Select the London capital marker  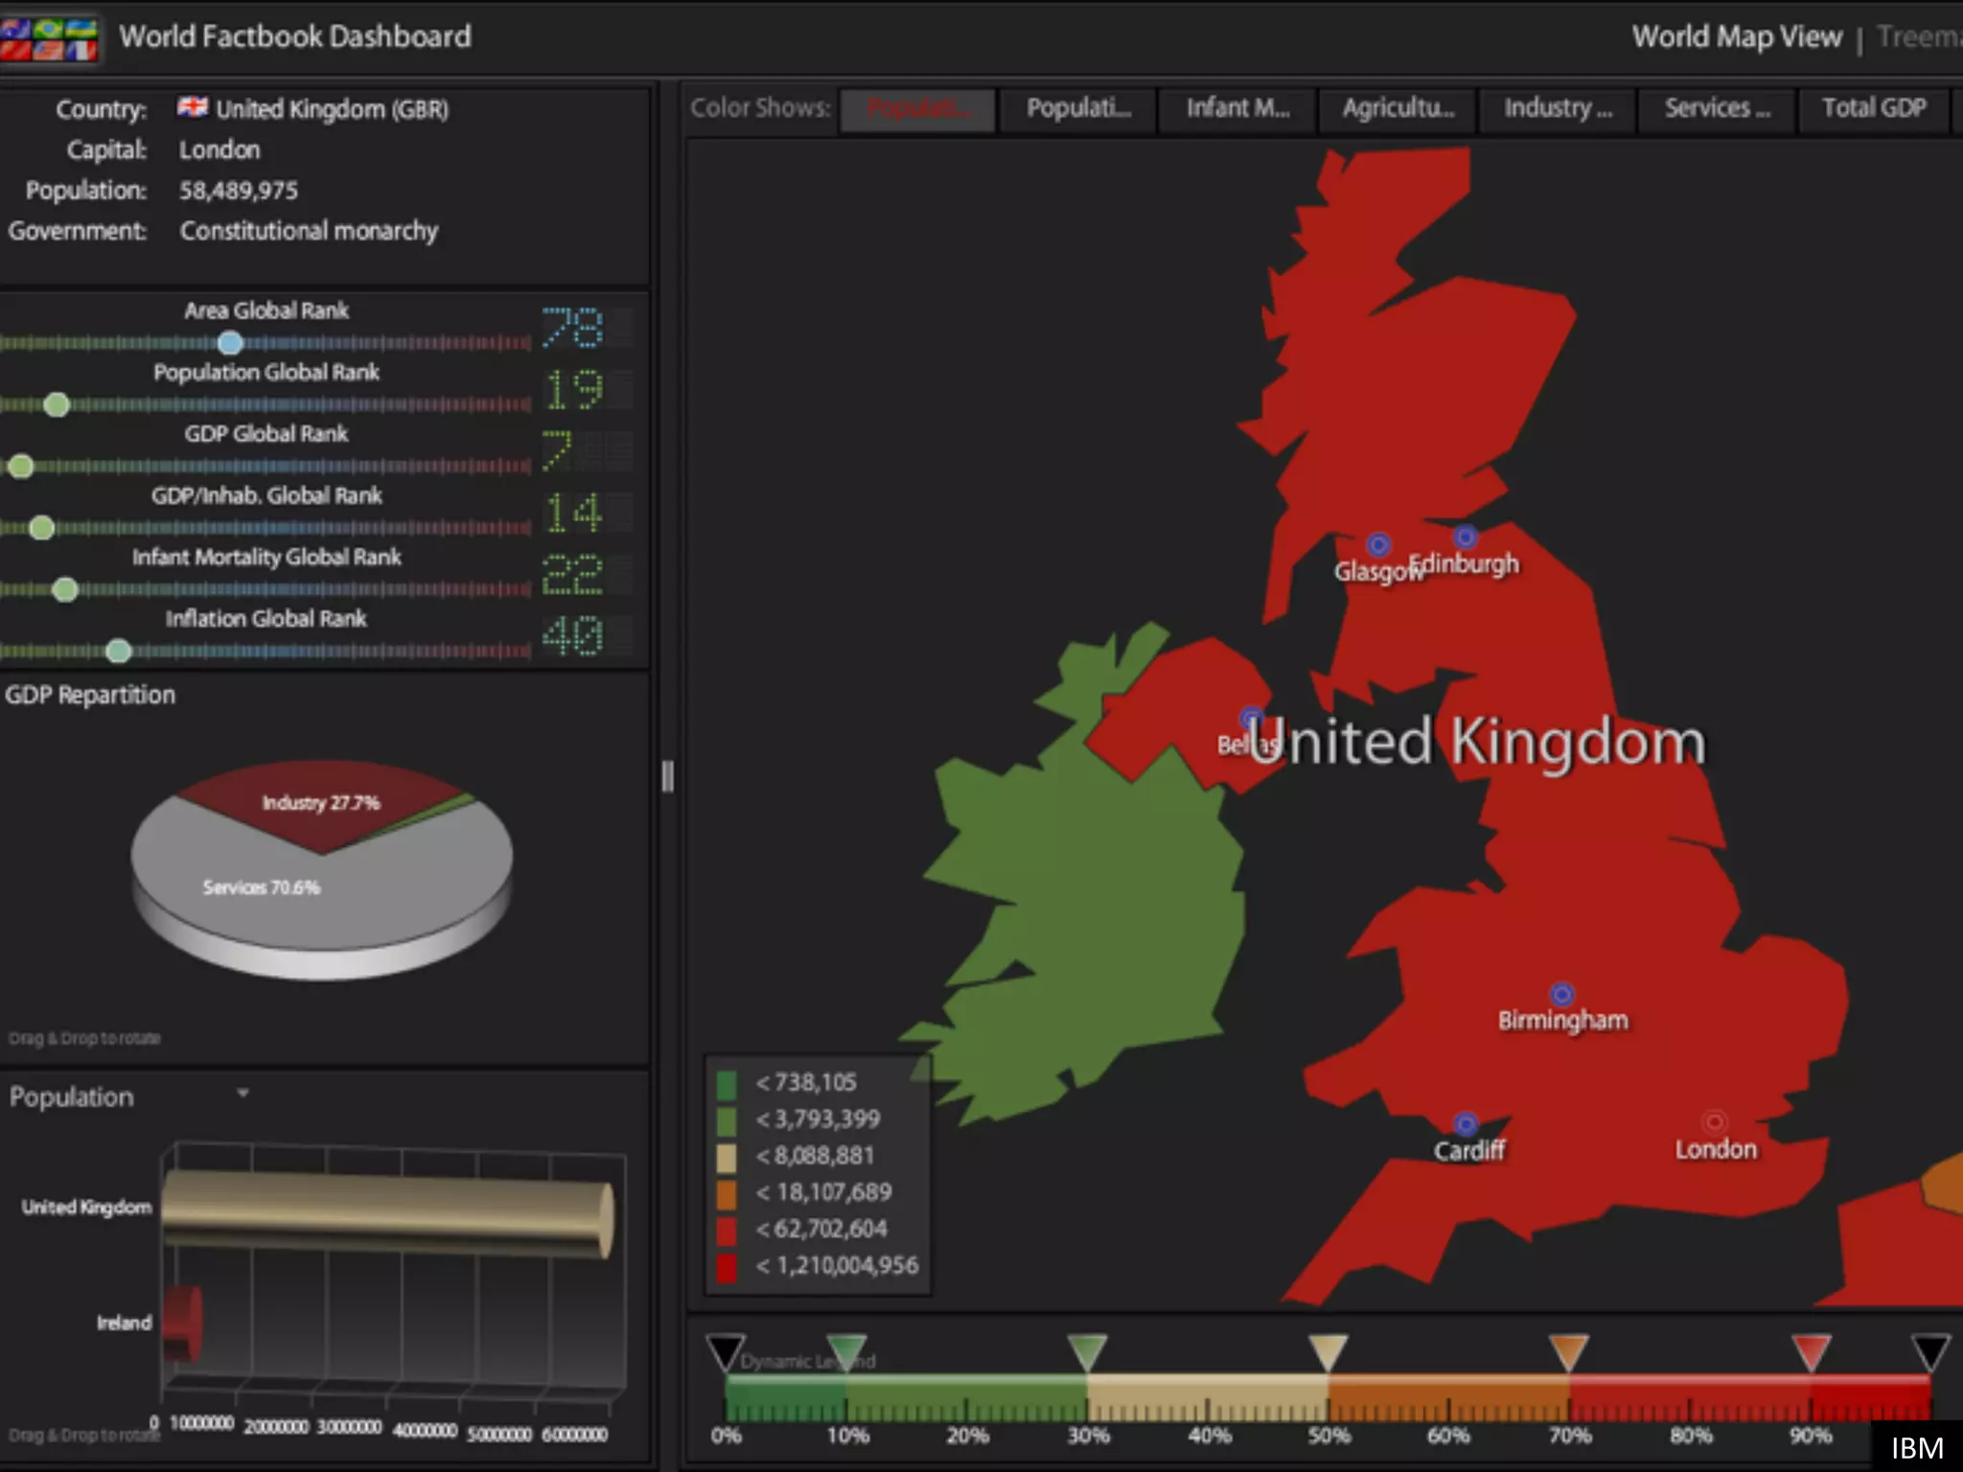point(1714,1121)
